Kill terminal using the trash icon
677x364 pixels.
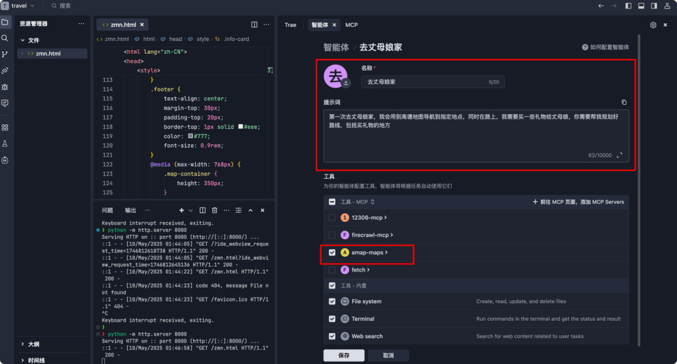coord(214,211)
